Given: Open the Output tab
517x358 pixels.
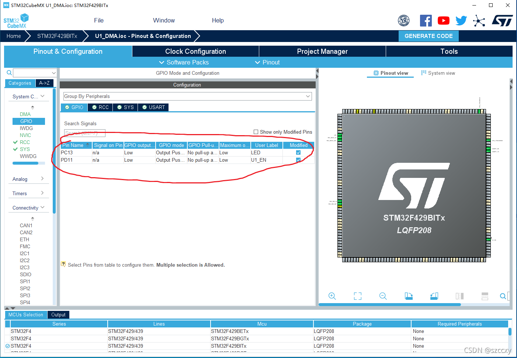Looking at the screenshot, I should 58,315.
